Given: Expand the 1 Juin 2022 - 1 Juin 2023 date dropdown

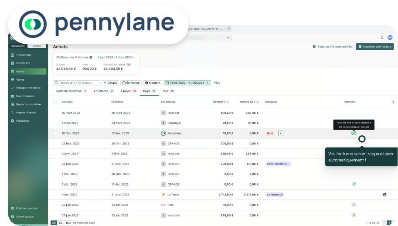Looking at the screenshot, I should pyautogui.click(x=116, y=57).
